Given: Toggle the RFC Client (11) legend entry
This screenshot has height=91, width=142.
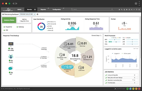Looking at the screenshot, I should pyautogui.click(x=51, y=22).
